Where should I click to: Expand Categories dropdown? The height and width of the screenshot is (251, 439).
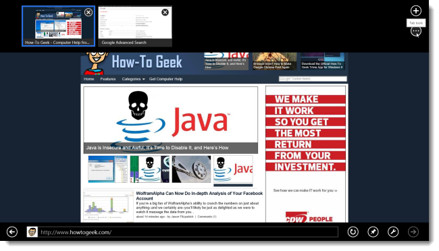[133, 79]
